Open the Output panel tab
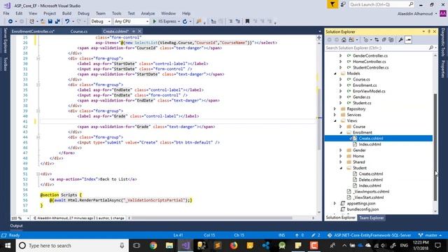 coord(16,225)
